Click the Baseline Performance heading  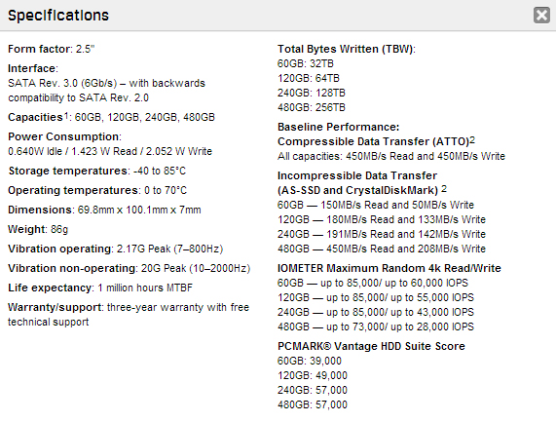point(338,127)
